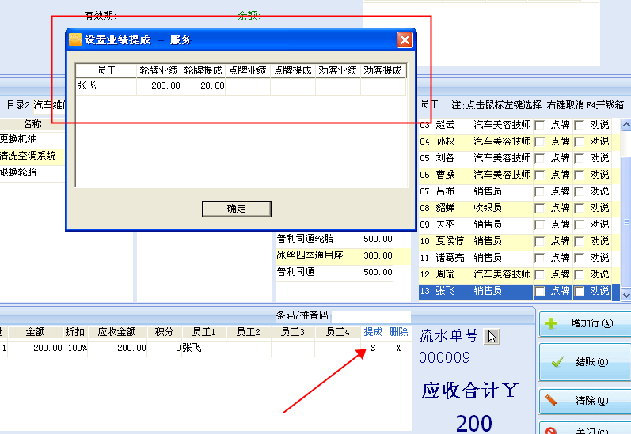Click the 折扣 cell showing 100%
631x434 pixels.
click(77, 348)
